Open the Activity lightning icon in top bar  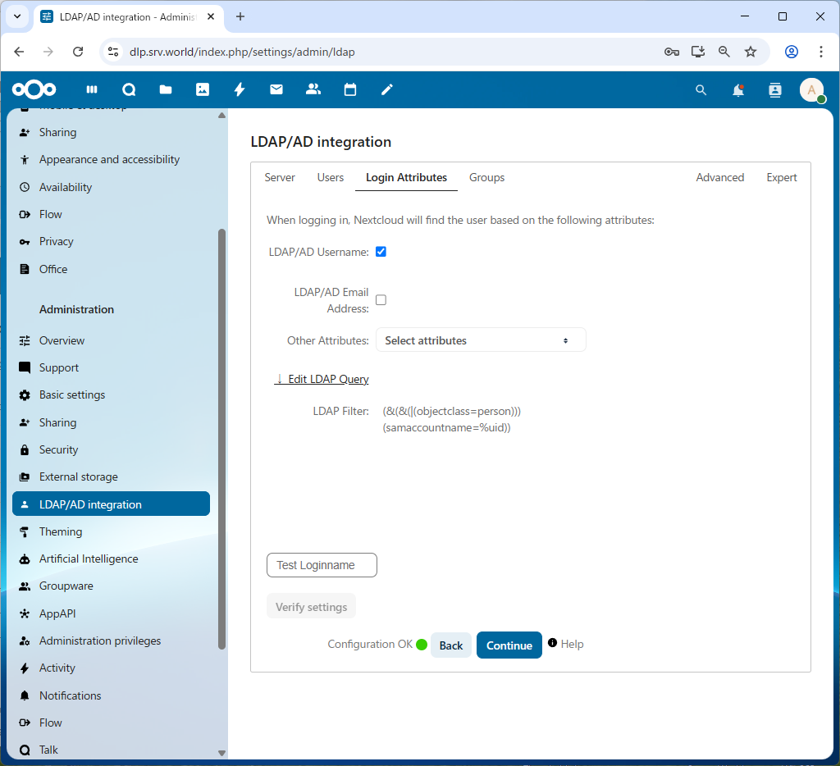[240, 89]
